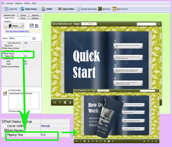Click the Float template button
Image resolution: width=172 pixels, height=147 pixels.
[x=13, y=26]
